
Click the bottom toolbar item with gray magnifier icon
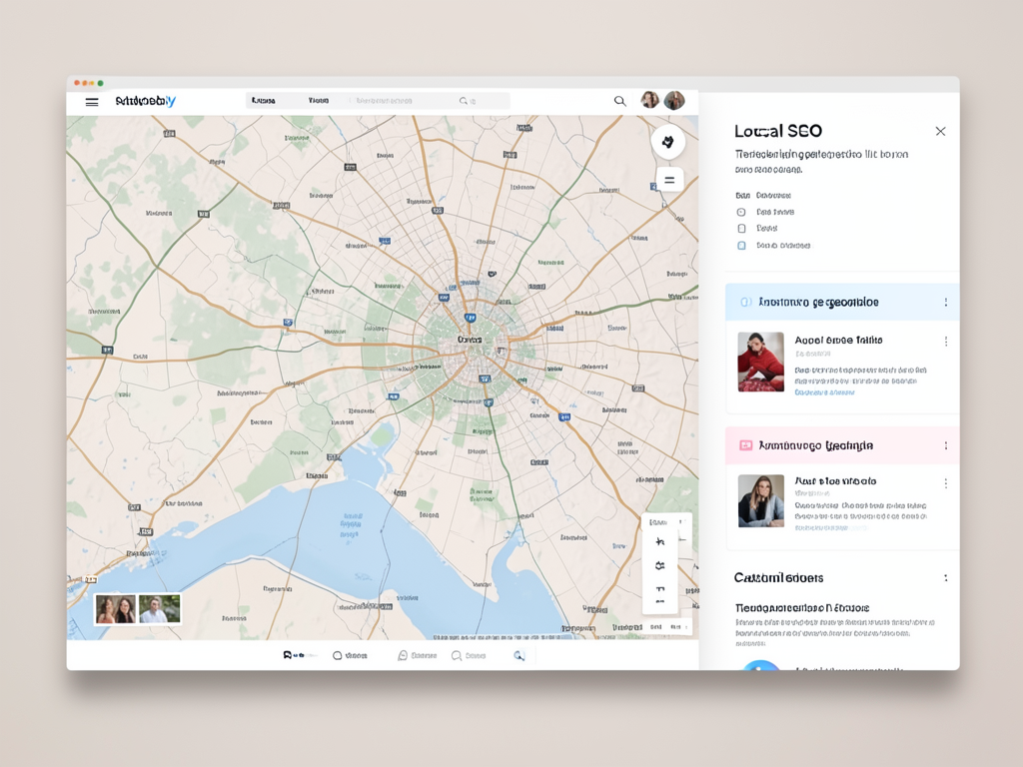coord(469,655)
